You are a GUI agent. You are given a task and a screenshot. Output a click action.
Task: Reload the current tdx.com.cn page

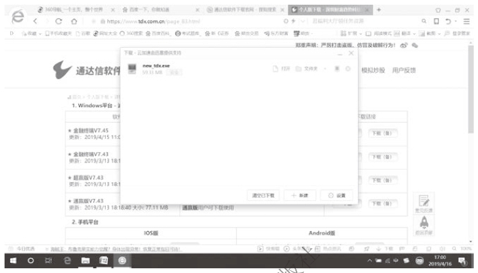(59, 22)
